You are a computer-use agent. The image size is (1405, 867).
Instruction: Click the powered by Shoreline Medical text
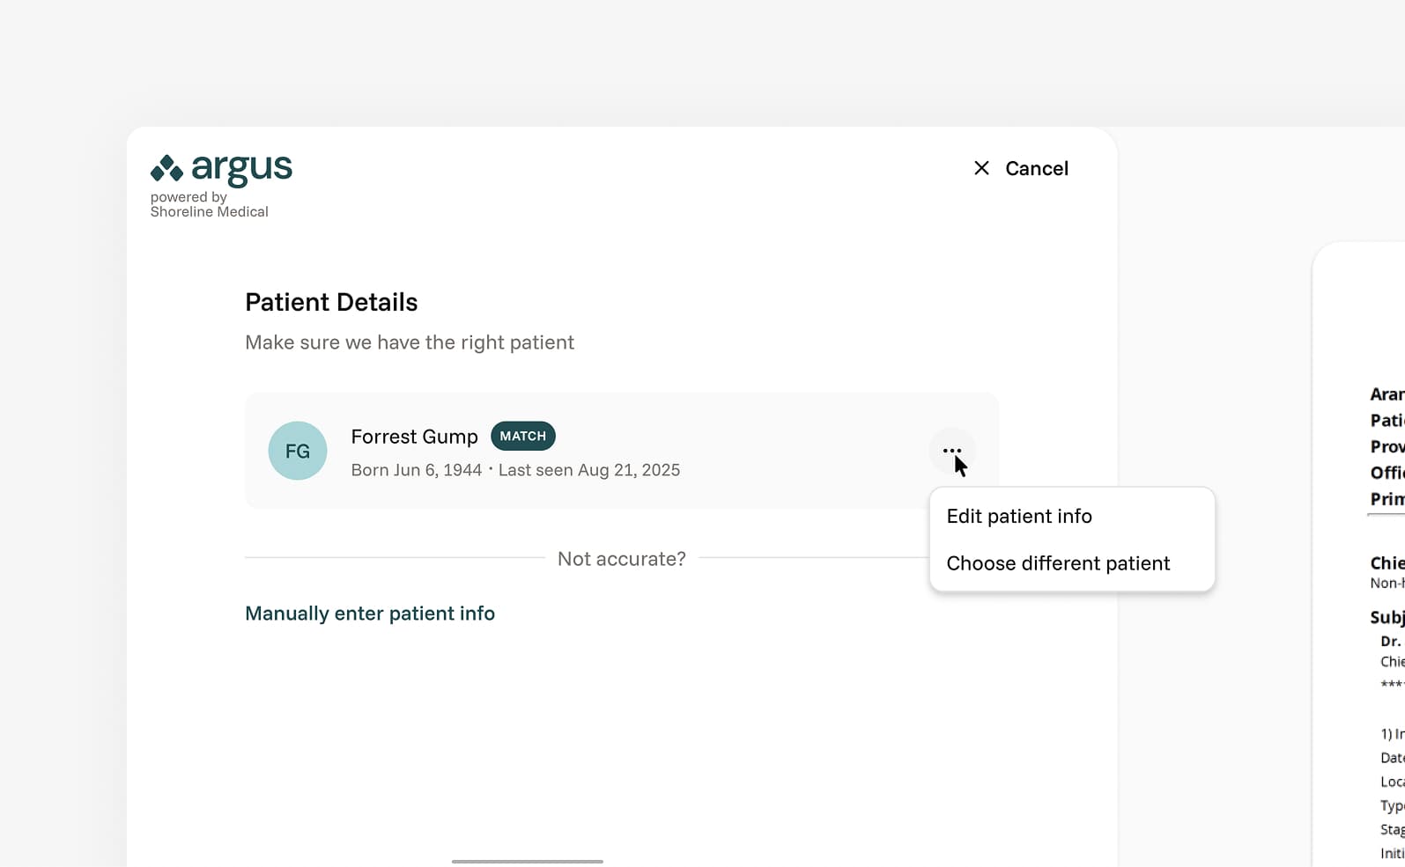pos(209,204)
